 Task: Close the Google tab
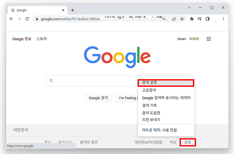click(x=63, y=10)
